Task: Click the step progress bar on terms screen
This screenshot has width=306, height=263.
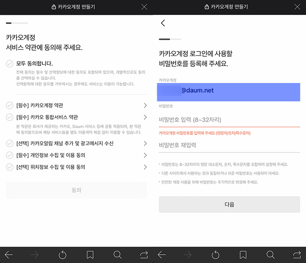Action: [x=17, y=23]
